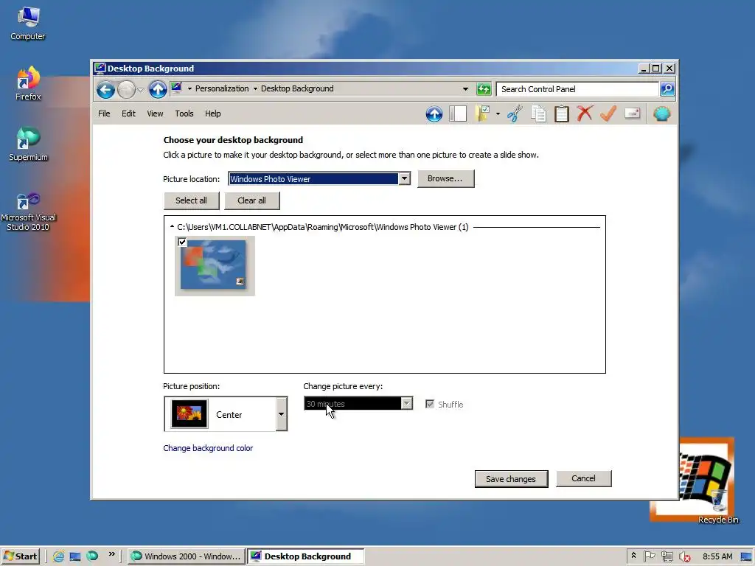Select the Firefox desktop shortcut
The width and height of the screenshot is (755, 566).
coord(28,84)
